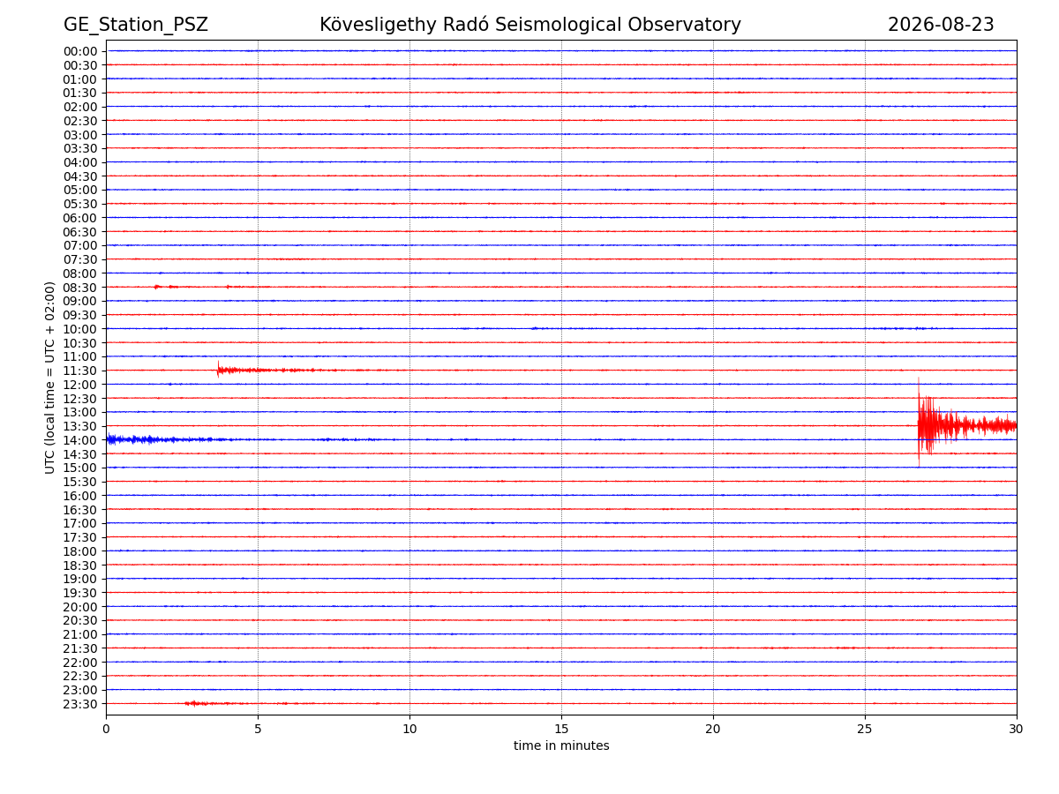
Task: Click the date 2026-08-23
Action: tap(941, 25)
